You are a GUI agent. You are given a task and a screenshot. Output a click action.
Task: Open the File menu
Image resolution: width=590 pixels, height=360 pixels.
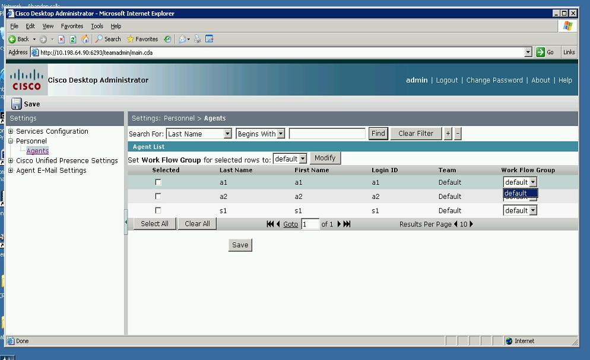pos(14,26)
